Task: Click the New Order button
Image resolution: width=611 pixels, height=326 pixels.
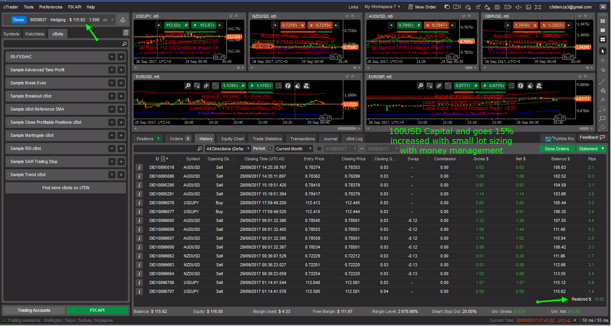Action: [x=422, y=7]
